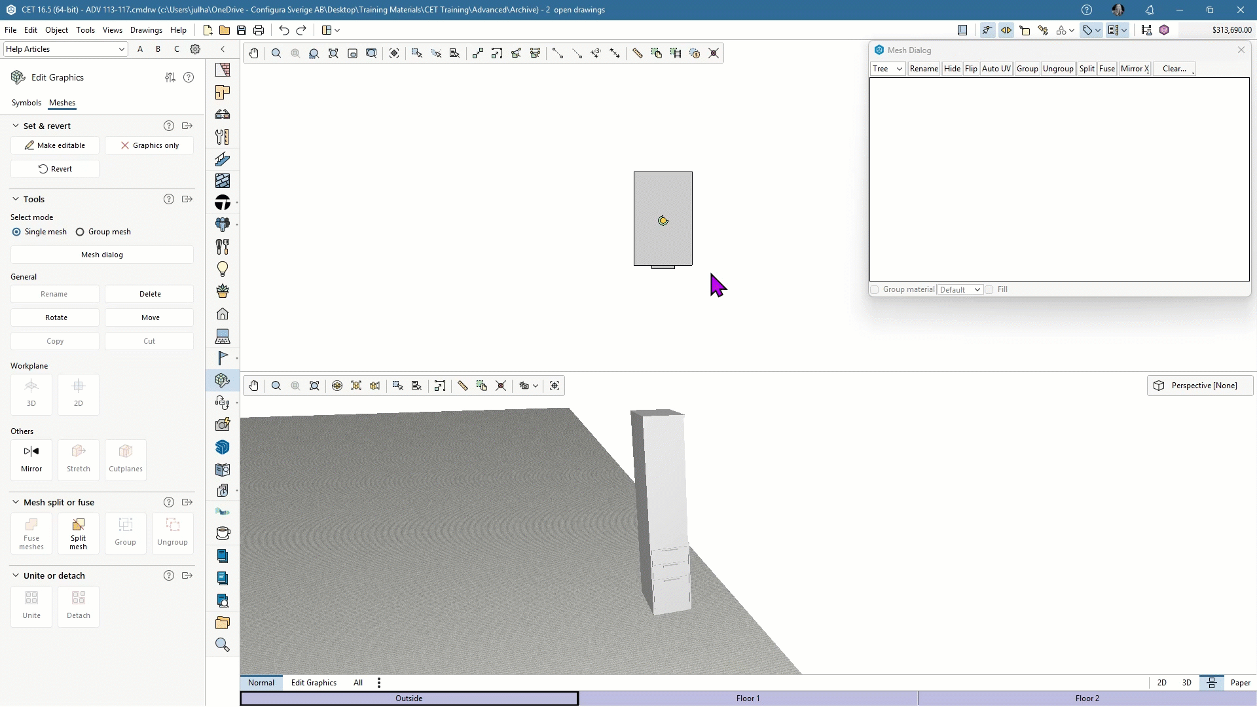Open the walls drawing component tab
1257x707 pixels.
pyautogui.click(x=223, y=69)
